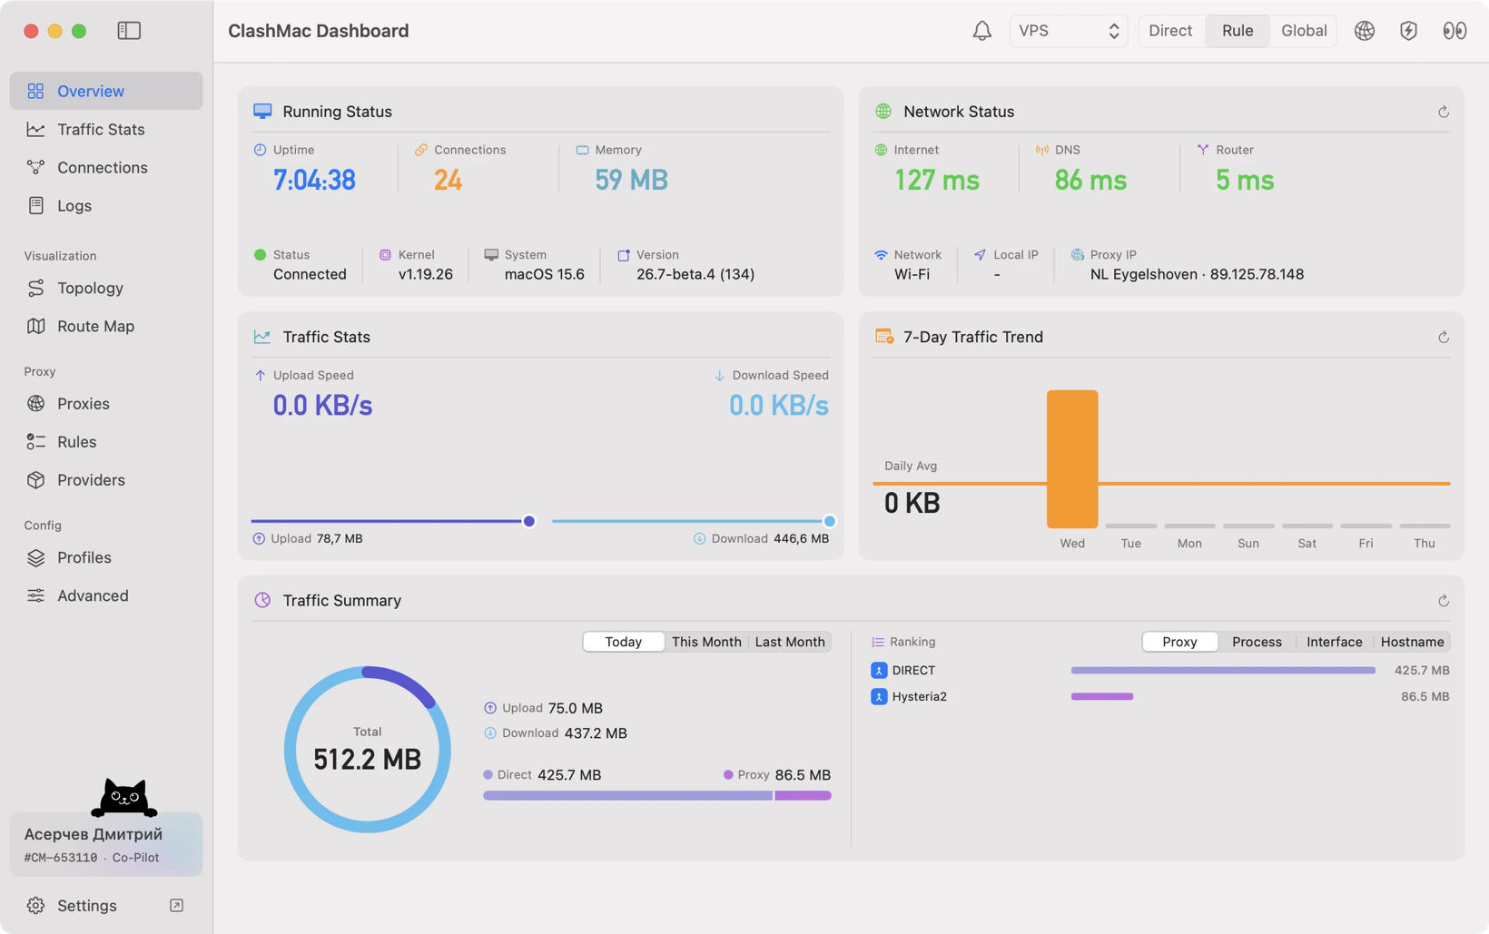
Task: Switch proxy mode to Global
Action: point(1303,31)
